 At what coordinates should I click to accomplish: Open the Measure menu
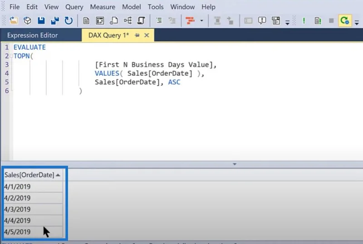click(103, 7)
